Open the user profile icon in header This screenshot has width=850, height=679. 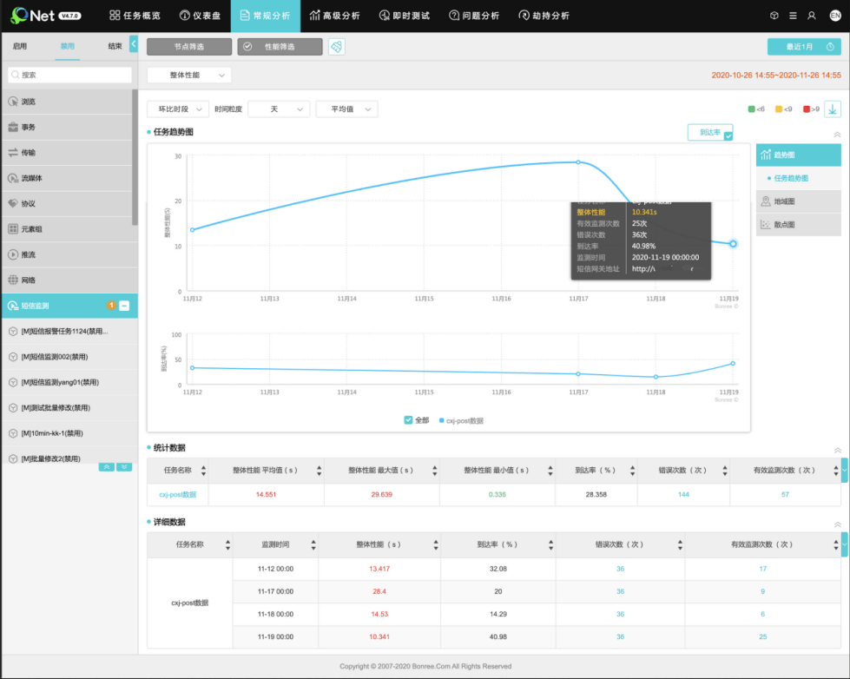[811, 16]
